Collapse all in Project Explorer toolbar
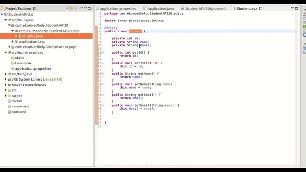 67,9
